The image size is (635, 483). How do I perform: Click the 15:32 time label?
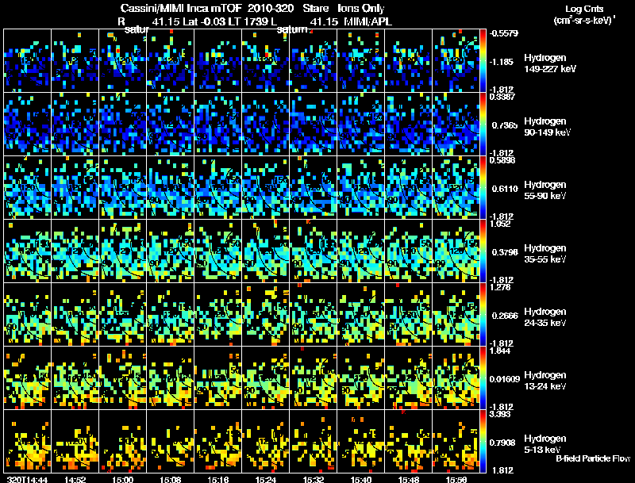(x=313, y=479)
